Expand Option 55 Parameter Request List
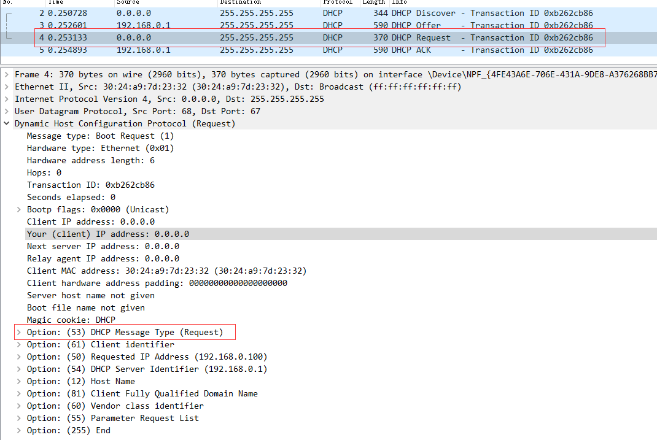Screen dimensions: 657x440 (x=19, y=419)
